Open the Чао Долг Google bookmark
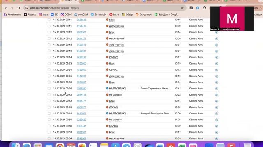The width and height of the screenshot is (263, 147). [x=166, y=15]
